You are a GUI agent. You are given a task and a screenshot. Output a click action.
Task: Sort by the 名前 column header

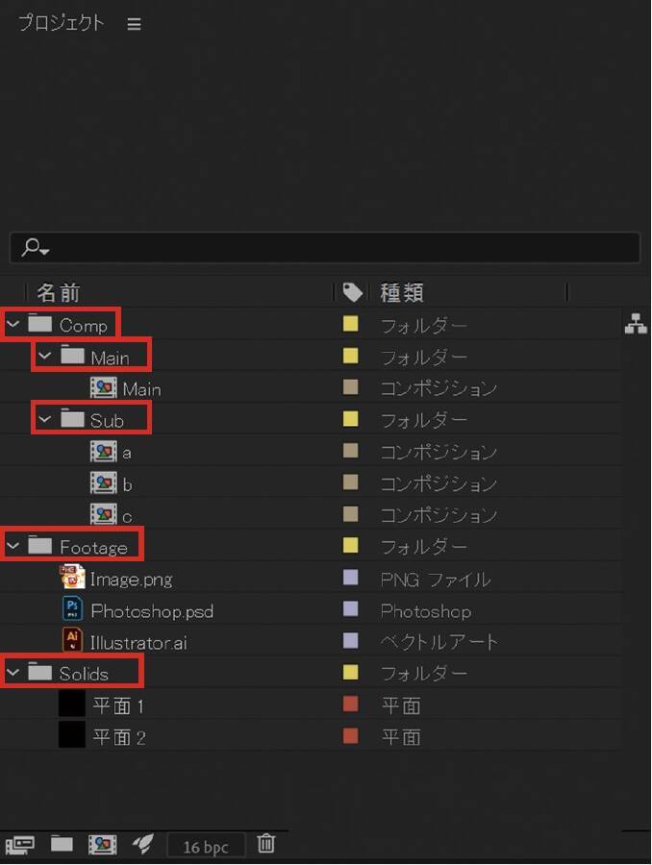pyautogui.click(x=59, y=292)
